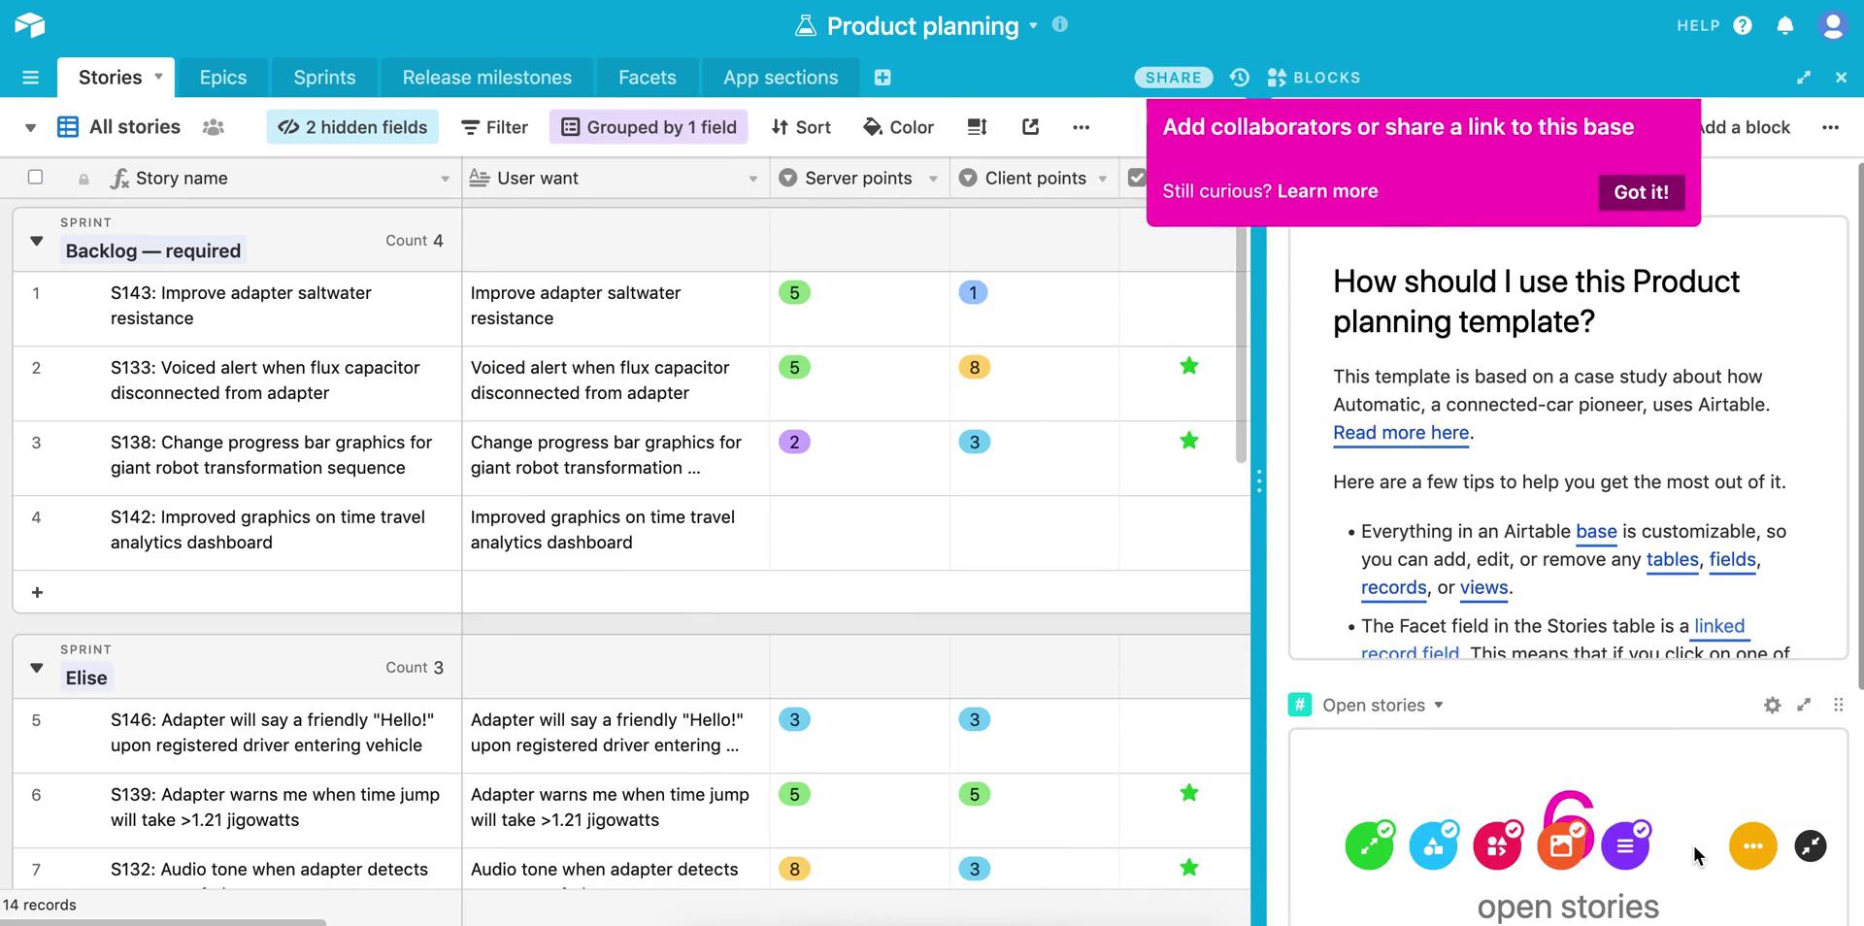Click the yellow 8 client points pill for S133

click(x=974, y=367)
